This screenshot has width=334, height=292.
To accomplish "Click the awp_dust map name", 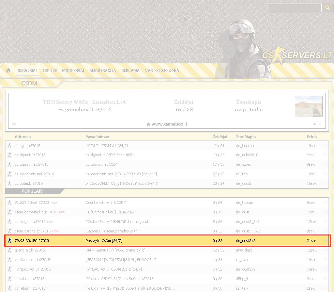I will [244, 250].
